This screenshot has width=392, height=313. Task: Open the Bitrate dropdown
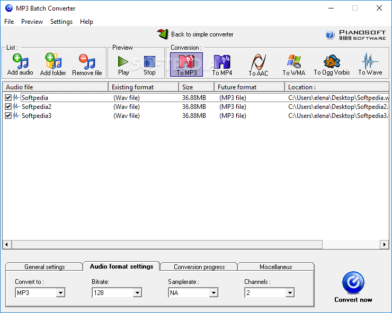pos(137,293)
